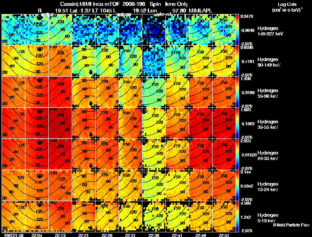The width and height of the screenshot is (312, 237).
Task: Click the 'Hydrogen 13-24 keV' row label
Action: (x=268, y=187)
